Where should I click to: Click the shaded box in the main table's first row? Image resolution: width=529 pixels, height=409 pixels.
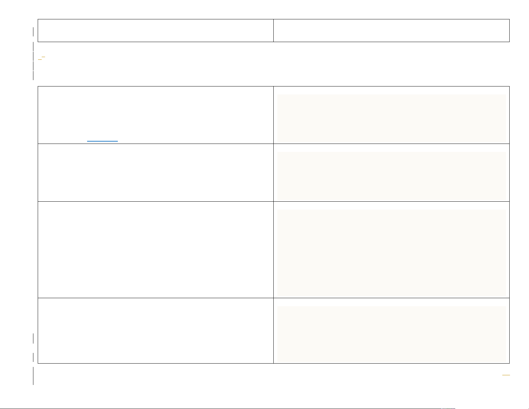pyautogui.click(x=391, y=118)
